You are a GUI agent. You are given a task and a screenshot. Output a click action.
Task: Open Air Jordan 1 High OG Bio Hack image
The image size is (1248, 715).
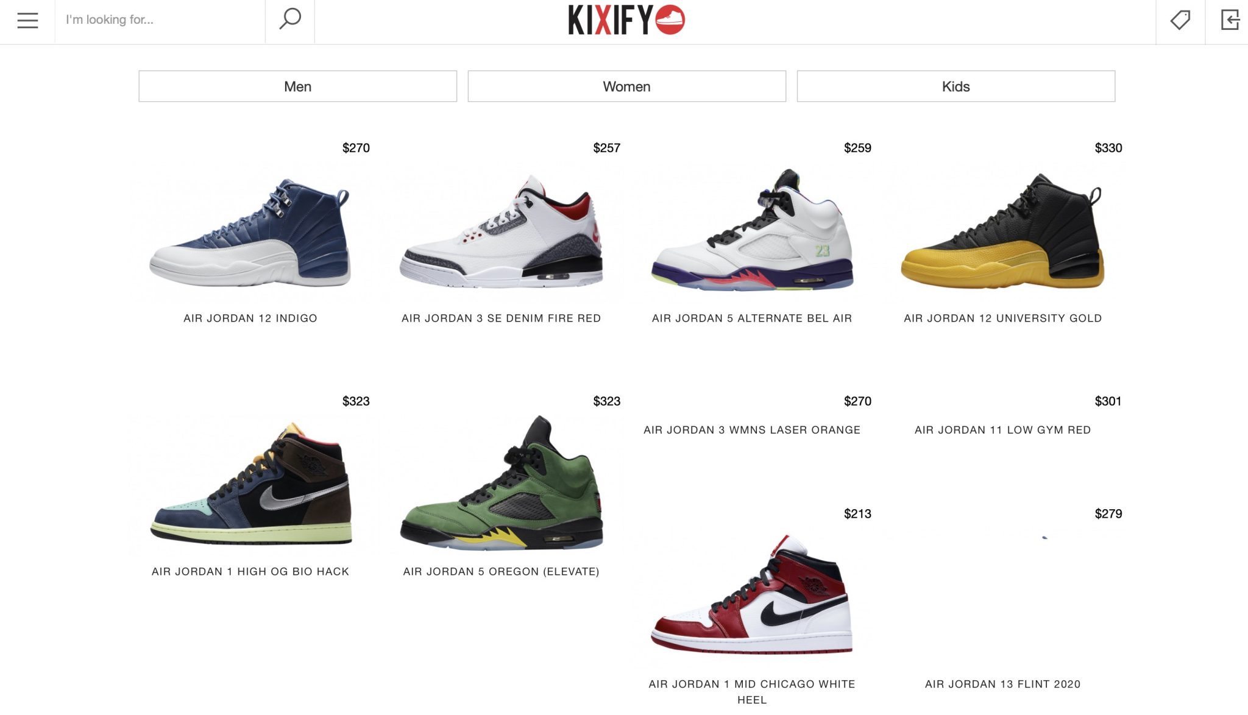click(250, 483)
